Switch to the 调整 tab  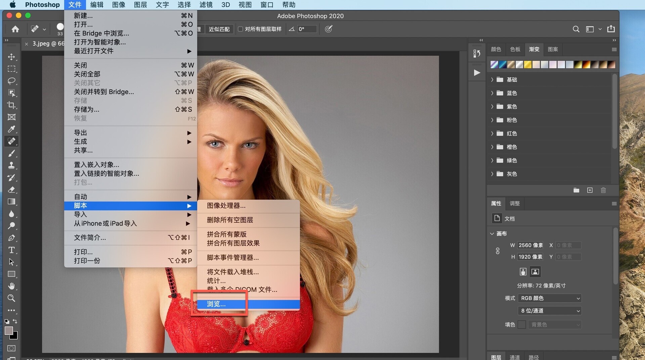tap(515, 203)
